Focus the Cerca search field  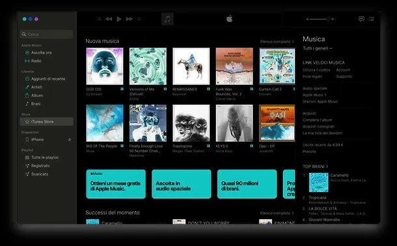tap(47, 34)
